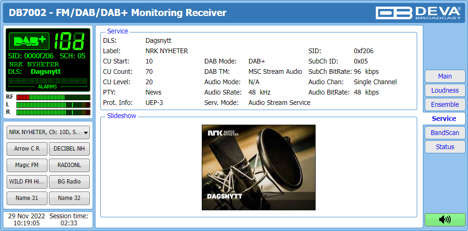Click alarm indicator 27
This screenshot has width=468, height=231.
pyautogui.click(x=41, y=81)
